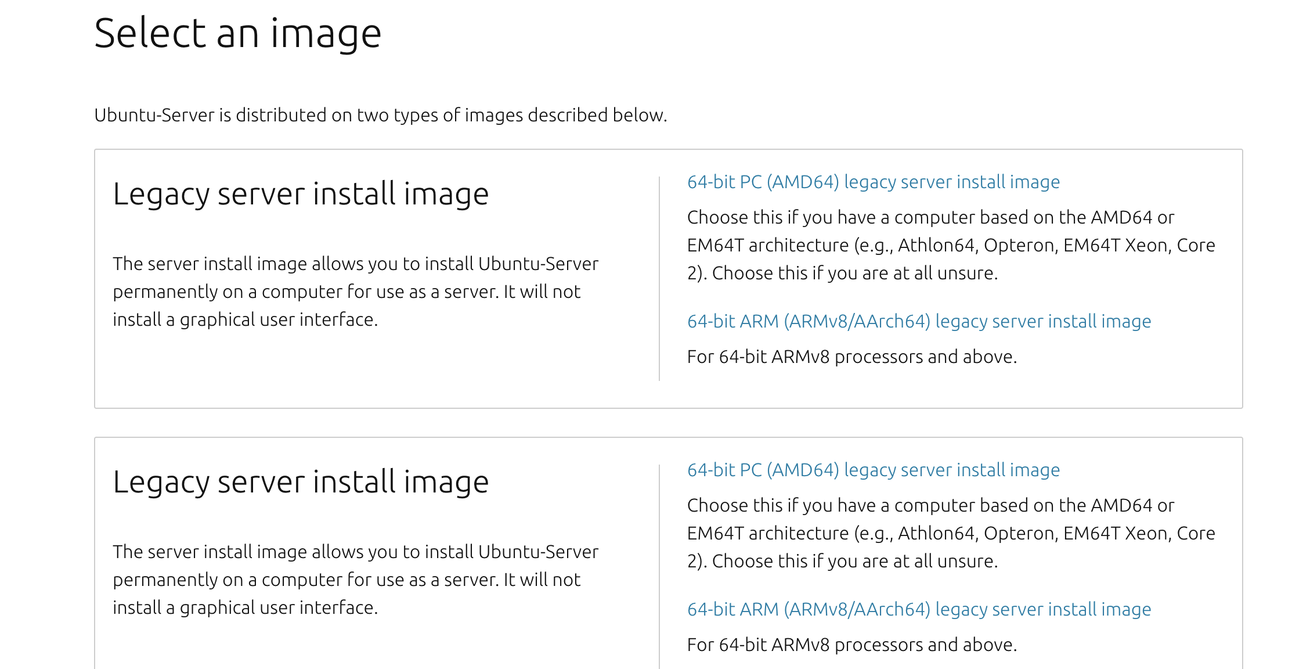This screenshot has width=1292, height=669.
Task: Click "graphical user interface" text in the first card
Action: (x=279, y=320)
